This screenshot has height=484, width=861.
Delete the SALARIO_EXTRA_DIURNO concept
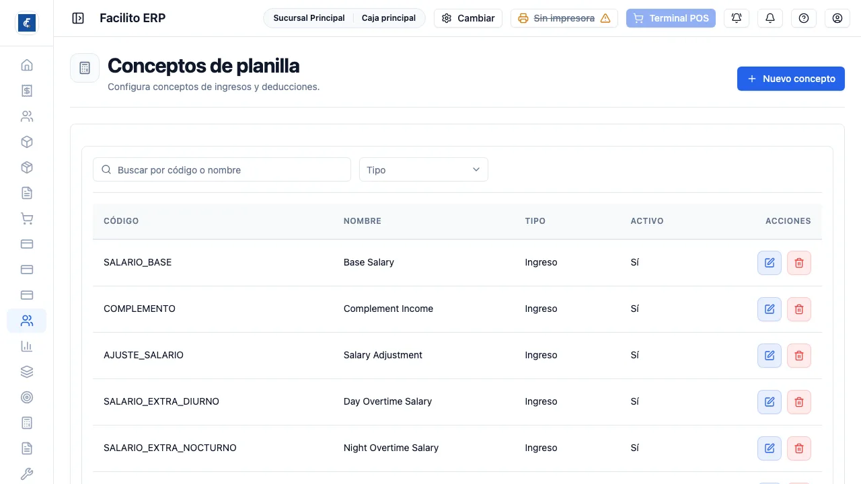[799, 402]
